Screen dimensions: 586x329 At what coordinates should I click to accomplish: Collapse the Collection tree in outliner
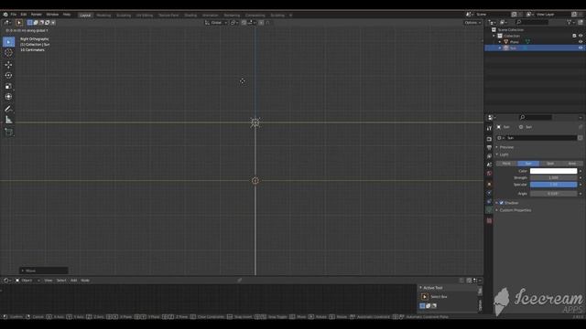tap(494, 36)
